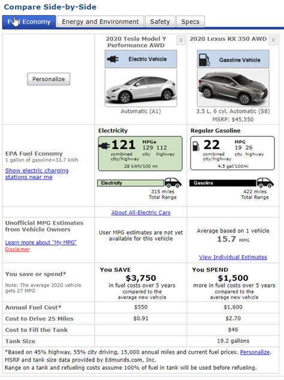Remove the 2020 Lexus RX 350 column
The height and width of the screenshot is (380, 284).
tap(273, 40)
